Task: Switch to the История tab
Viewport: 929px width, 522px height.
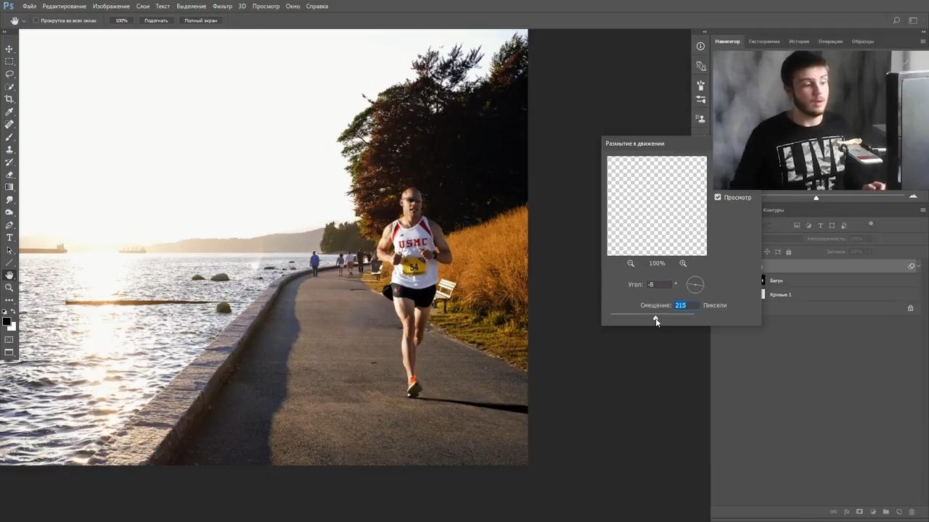Action: 799,41
